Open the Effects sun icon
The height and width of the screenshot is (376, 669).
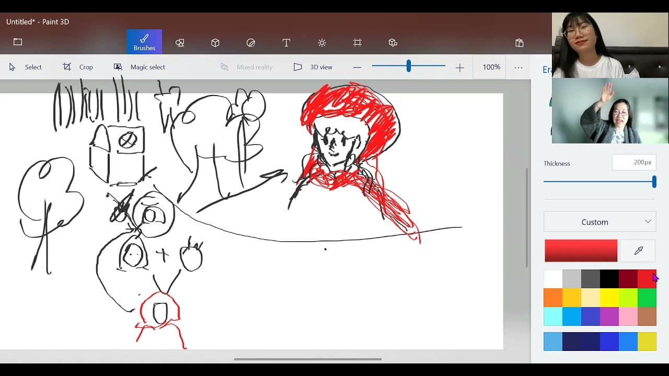tap(322, 43)
